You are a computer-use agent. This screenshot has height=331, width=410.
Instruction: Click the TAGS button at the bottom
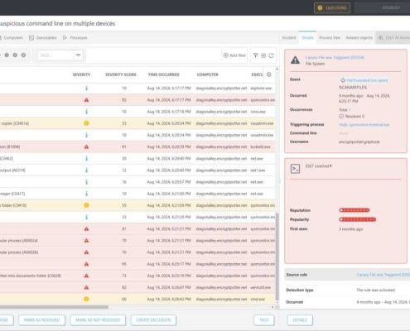tap(264, 320)
